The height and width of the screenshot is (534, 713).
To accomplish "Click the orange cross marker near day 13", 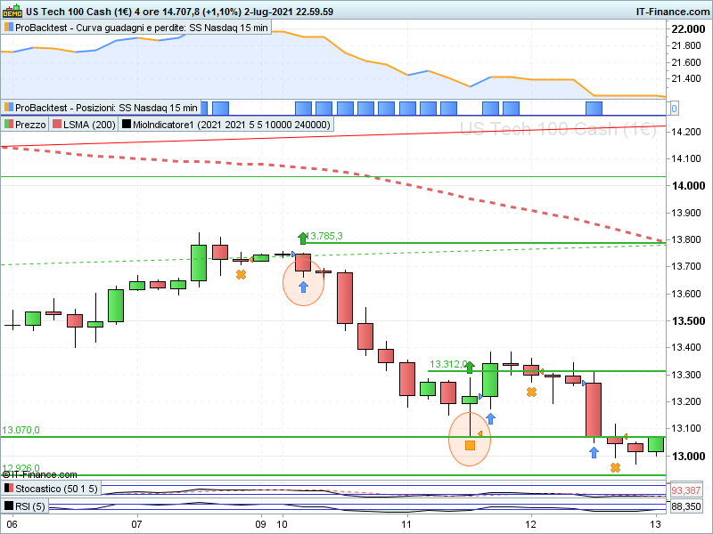I will 615,468.
